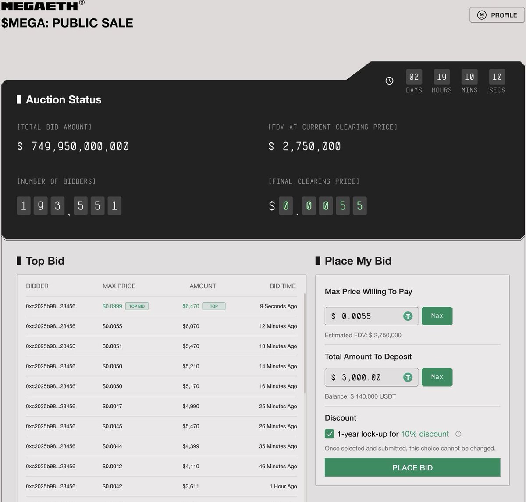Click the total bid amount value
The height and width of the screenshot is (502, 526).
click(x=73, y=146)
